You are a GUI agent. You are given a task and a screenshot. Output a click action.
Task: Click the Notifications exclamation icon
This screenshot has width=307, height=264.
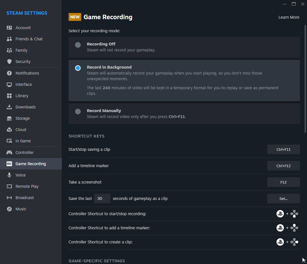[x=9, y=73]
